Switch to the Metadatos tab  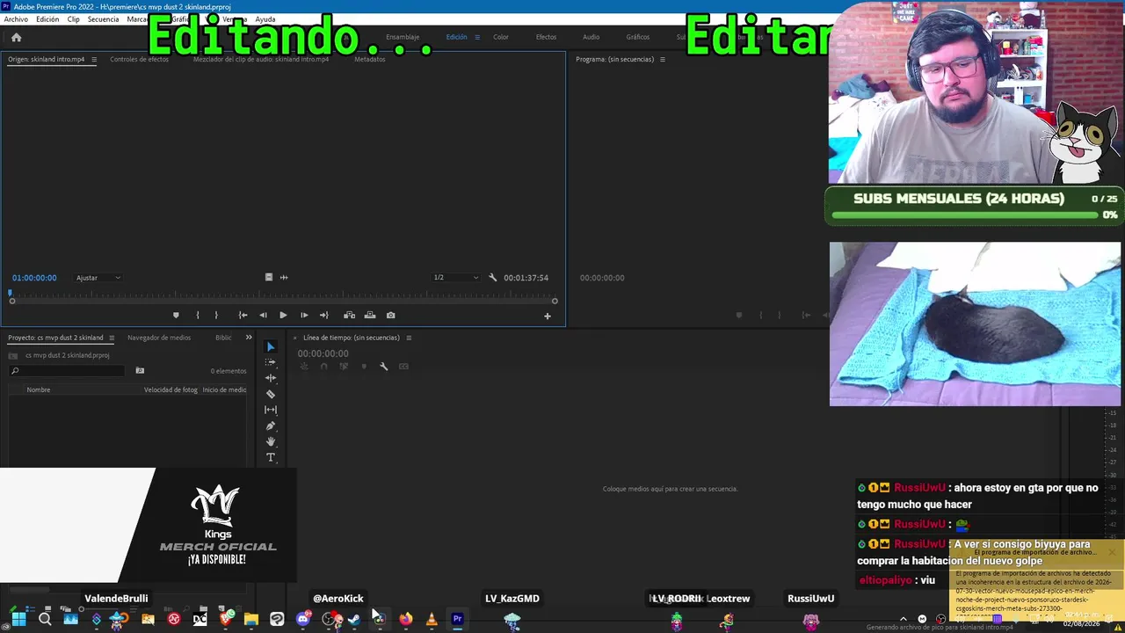point(369,60)
